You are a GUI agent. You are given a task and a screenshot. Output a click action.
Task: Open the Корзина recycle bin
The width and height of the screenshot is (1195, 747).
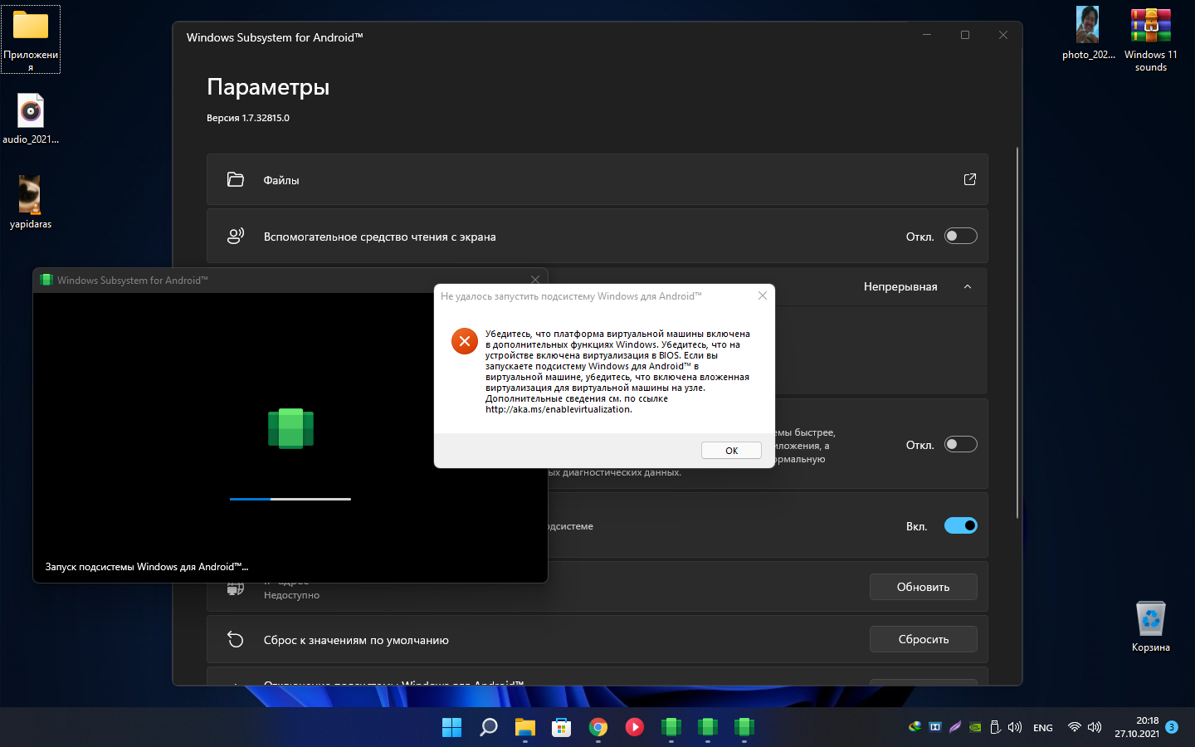[x=1151, y=626]
